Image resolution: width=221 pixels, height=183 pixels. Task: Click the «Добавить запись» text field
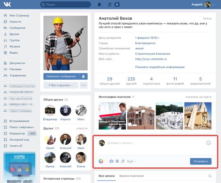156,143
